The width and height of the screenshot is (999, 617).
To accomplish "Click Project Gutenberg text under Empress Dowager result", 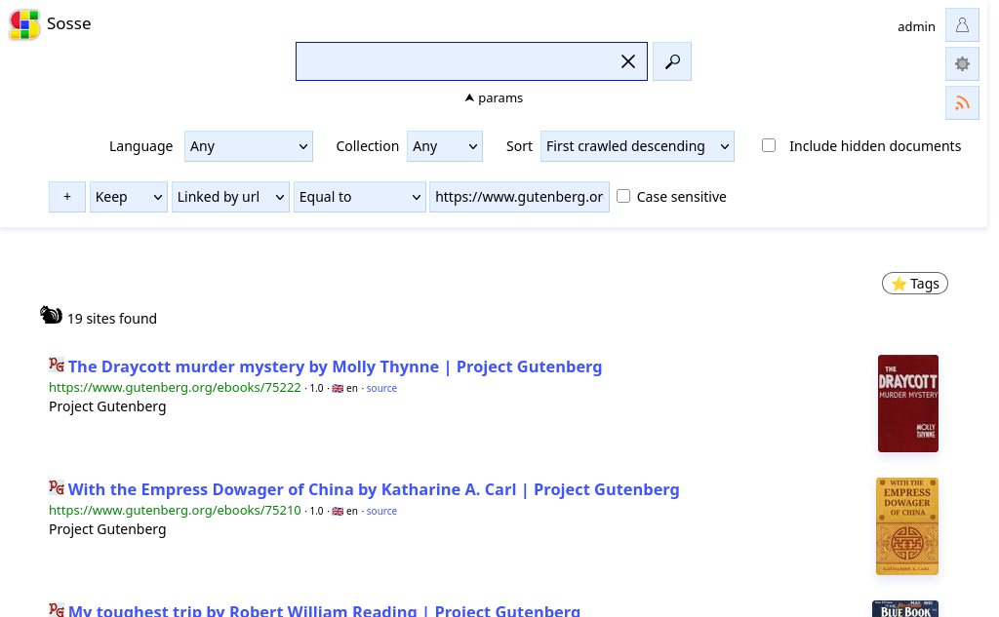I will (x=107, y=530).
